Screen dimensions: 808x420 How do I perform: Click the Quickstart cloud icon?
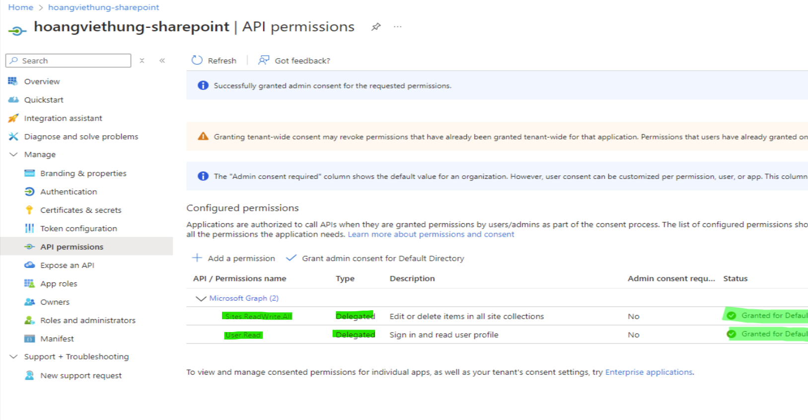coord(13,99)
